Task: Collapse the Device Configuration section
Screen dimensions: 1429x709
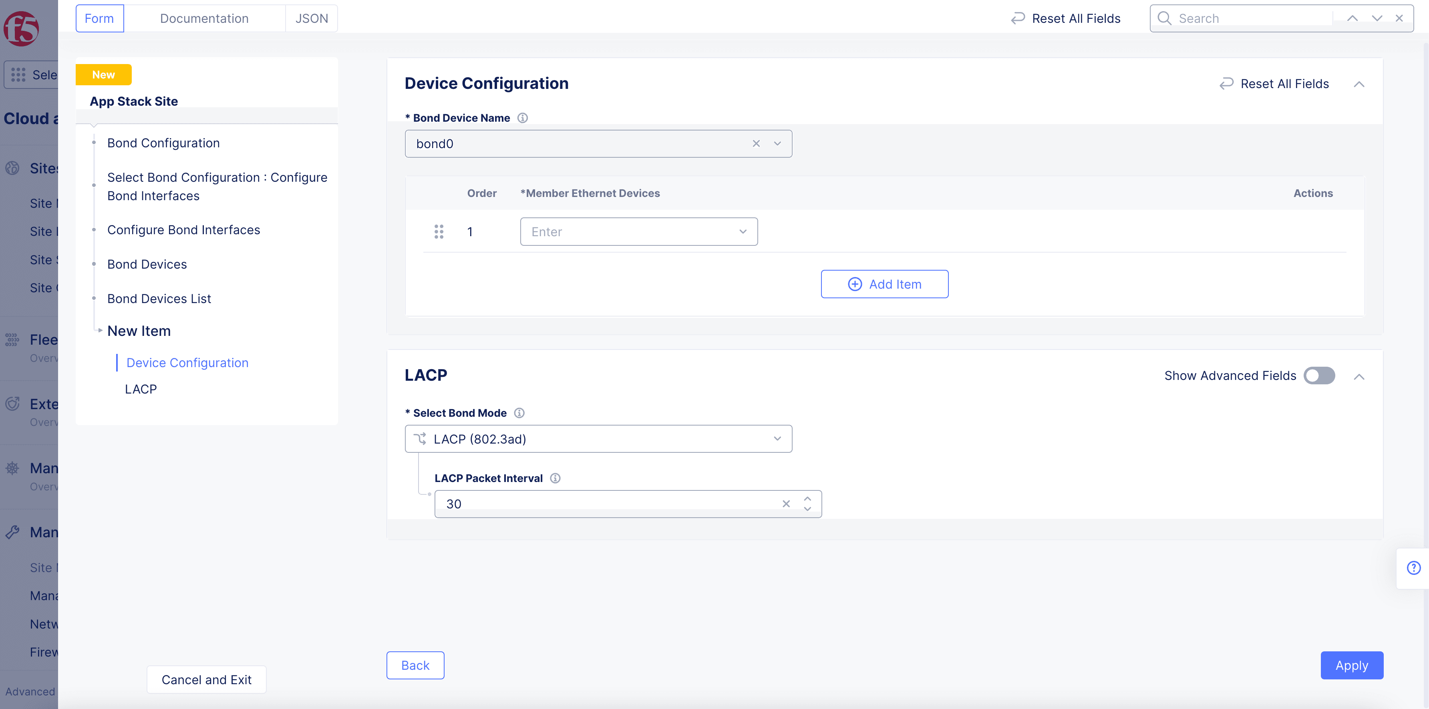Action: (1359, 84)
